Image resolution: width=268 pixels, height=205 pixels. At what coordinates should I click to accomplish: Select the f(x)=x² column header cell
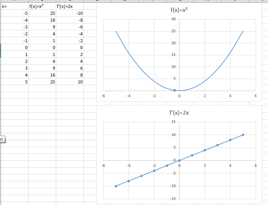coord(42,7)
